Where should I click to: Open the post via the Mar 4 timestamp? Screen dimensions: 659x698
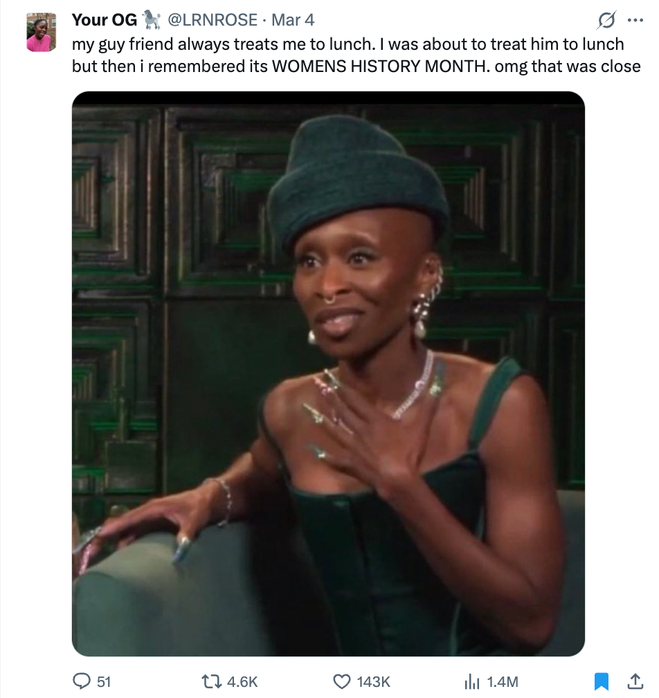tap(292, 21)
